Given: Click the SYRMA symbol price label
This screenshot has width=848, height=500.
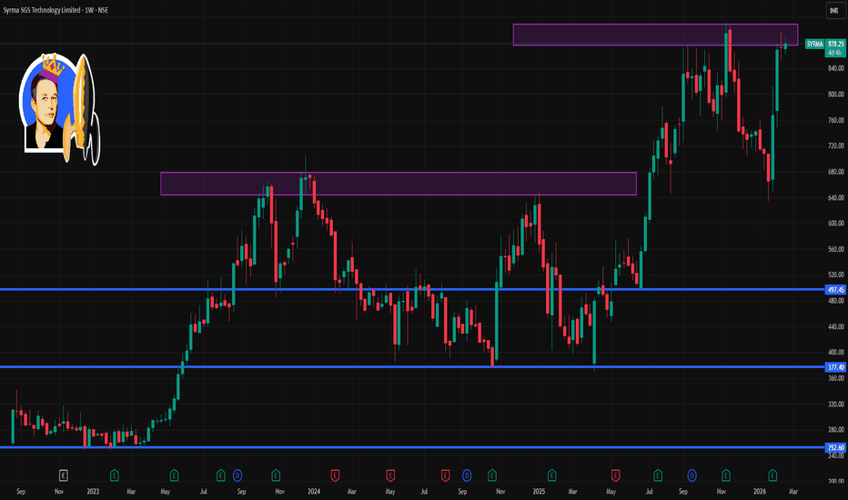Looking at the screenshot, I should coord(814,44).
